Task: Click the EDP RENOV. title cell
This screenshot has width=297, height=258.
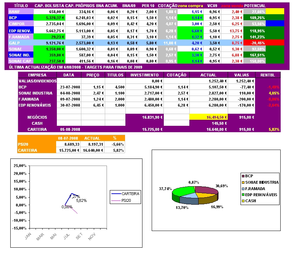Action: [21, 31]
